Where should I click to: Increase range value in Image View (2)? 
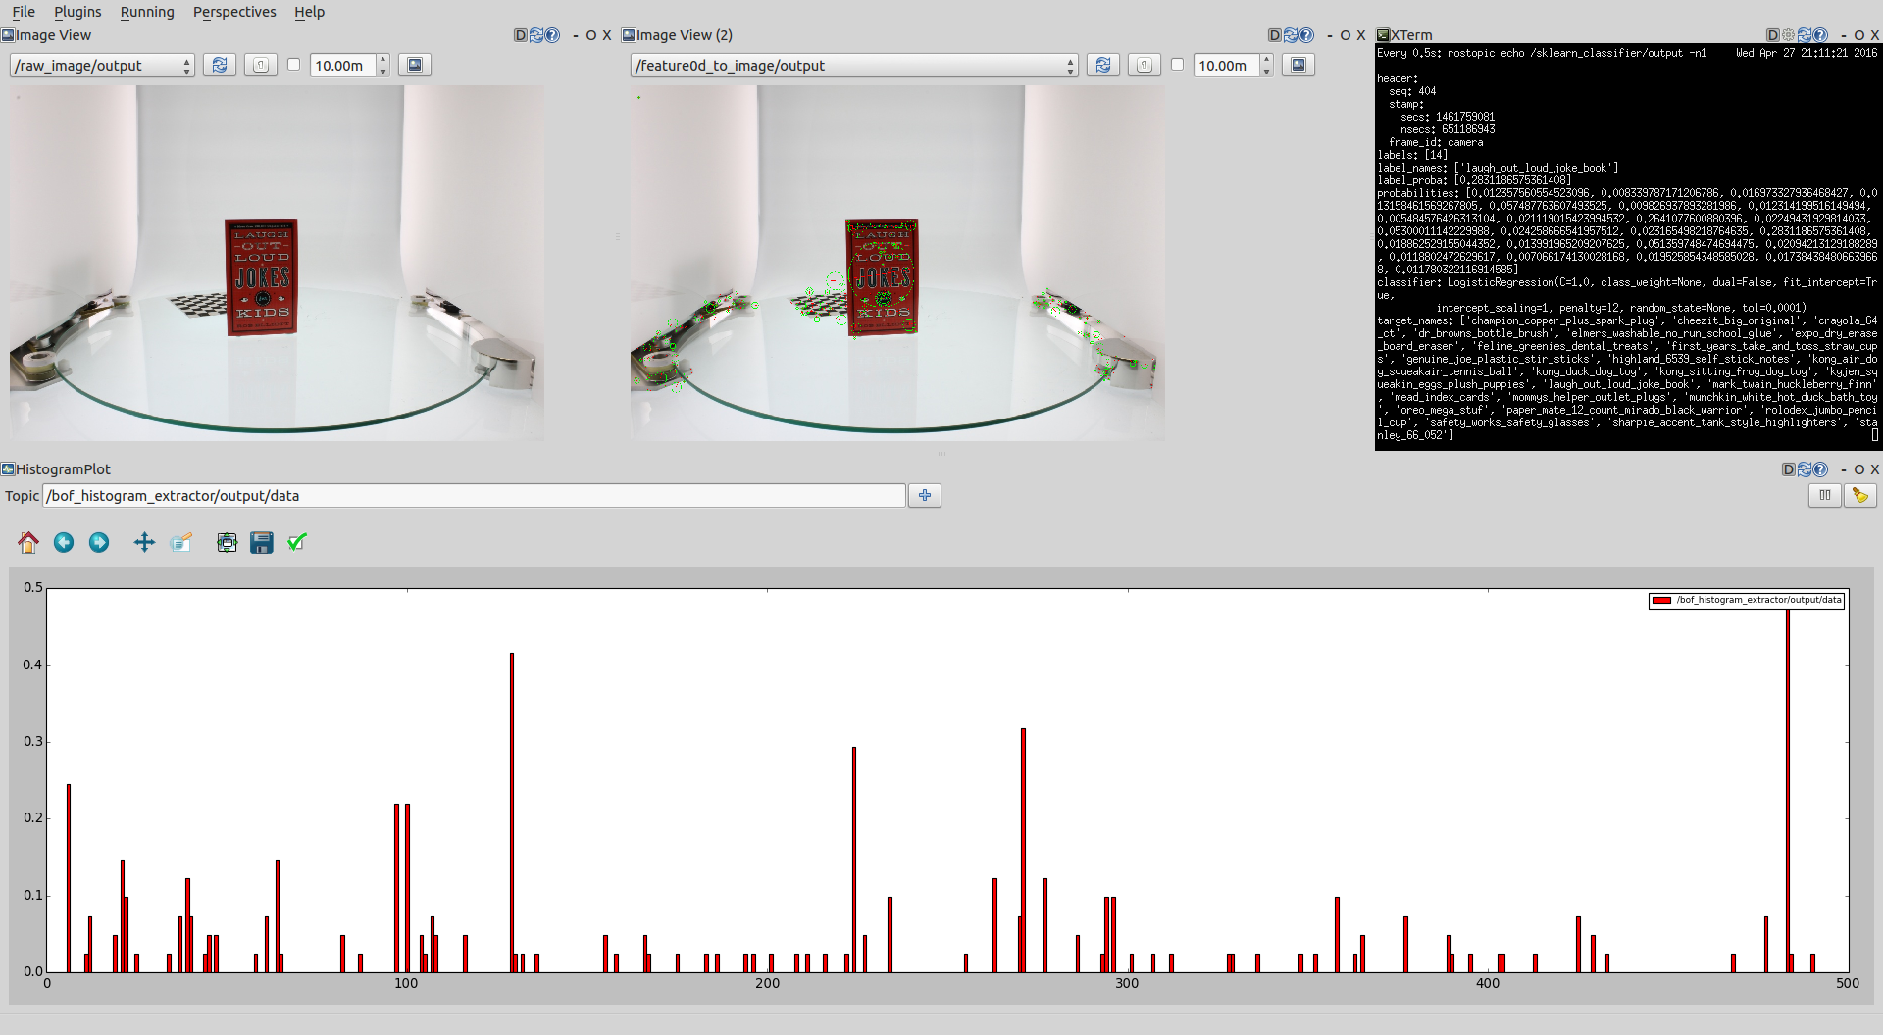tap(1267, 60)
